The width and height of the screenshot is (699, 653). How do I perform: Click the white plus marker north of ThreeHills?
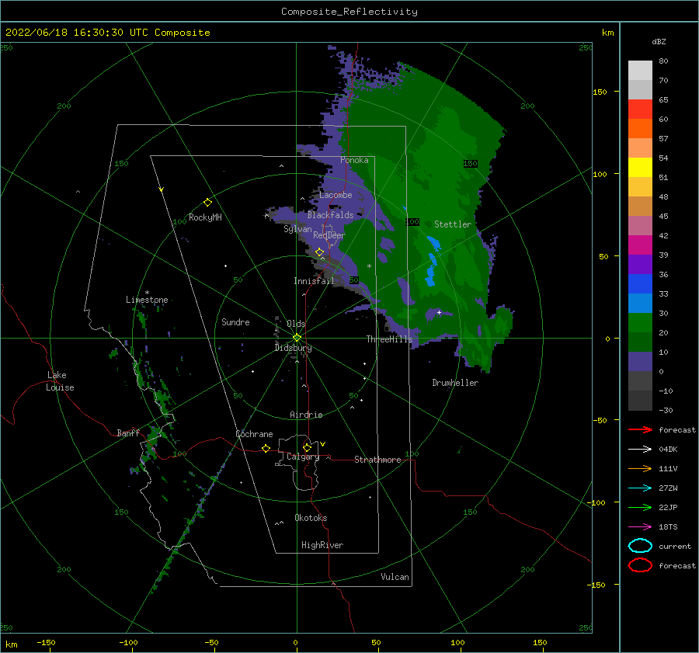439,312
